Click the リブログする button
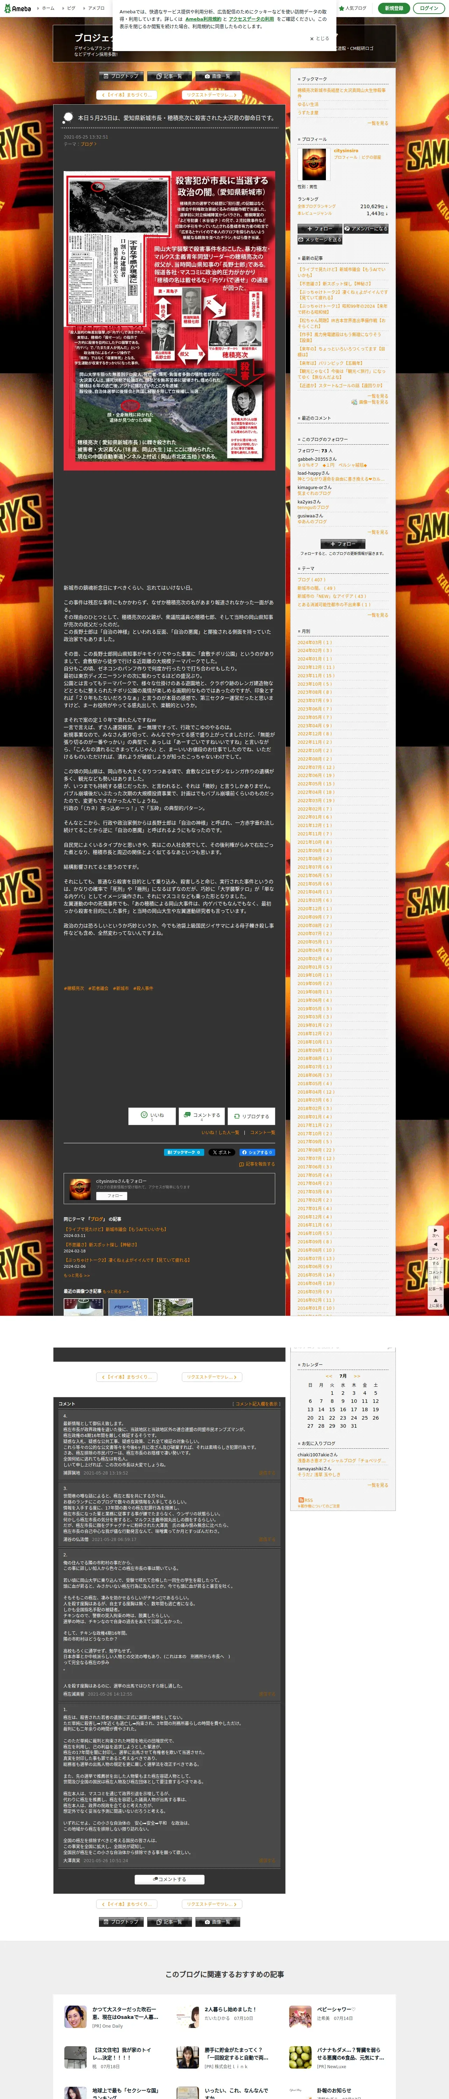This screenshot has width=449, height=2099. click(251, 1116)
